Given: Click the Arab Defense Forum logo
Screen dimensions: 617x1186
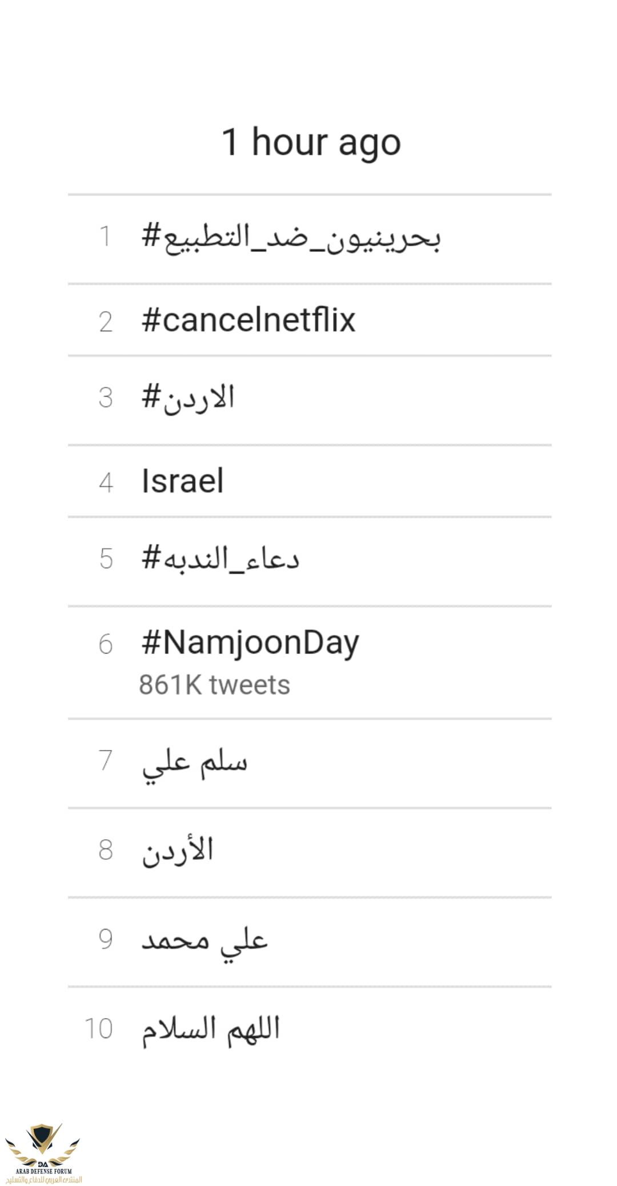Looking at the screenshot, I should [43, 1153].
